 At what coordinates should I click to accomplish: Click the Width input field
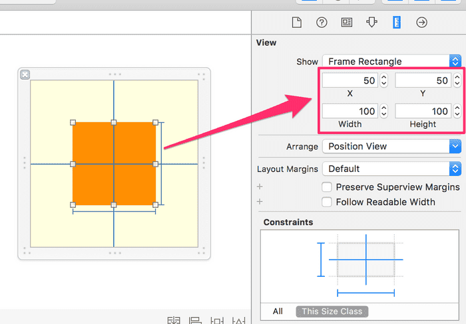tap(349, 111)
